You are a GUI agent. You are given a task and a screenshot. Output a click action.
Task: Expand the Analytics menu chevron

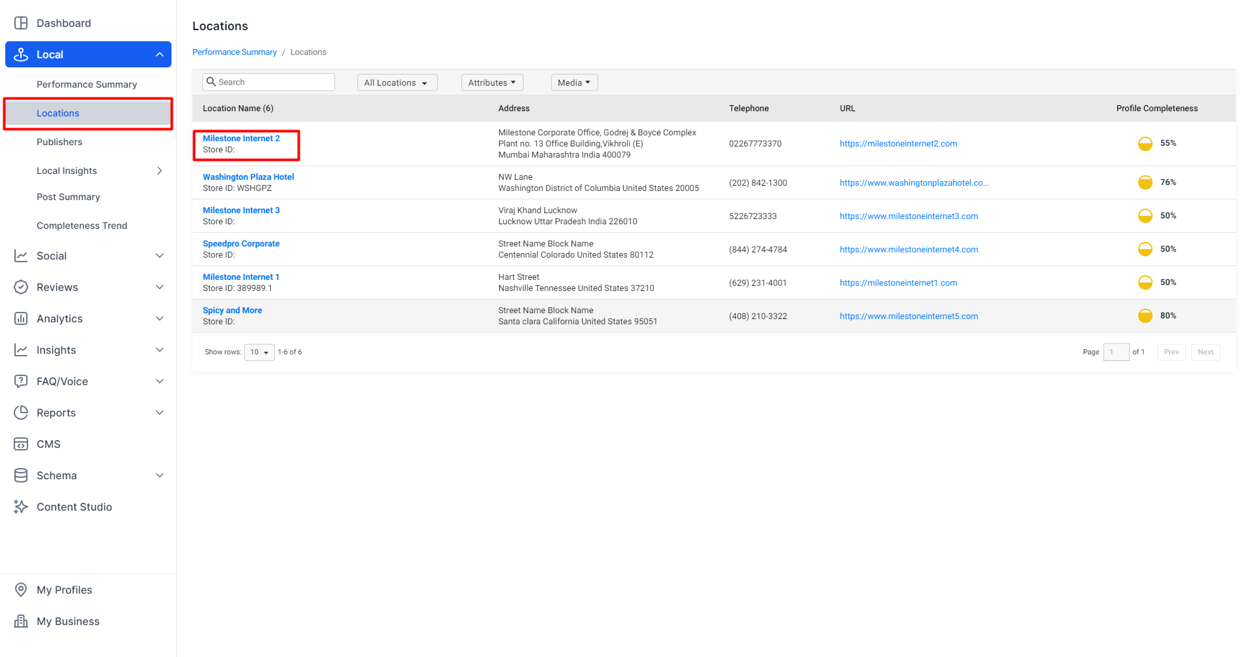tap(160, 318)
